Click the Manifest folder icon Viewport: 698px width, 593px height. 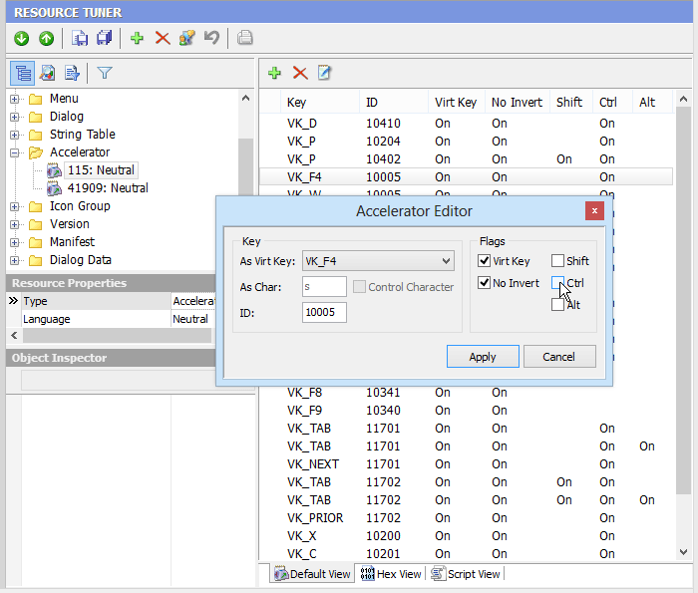coord(36,242)
